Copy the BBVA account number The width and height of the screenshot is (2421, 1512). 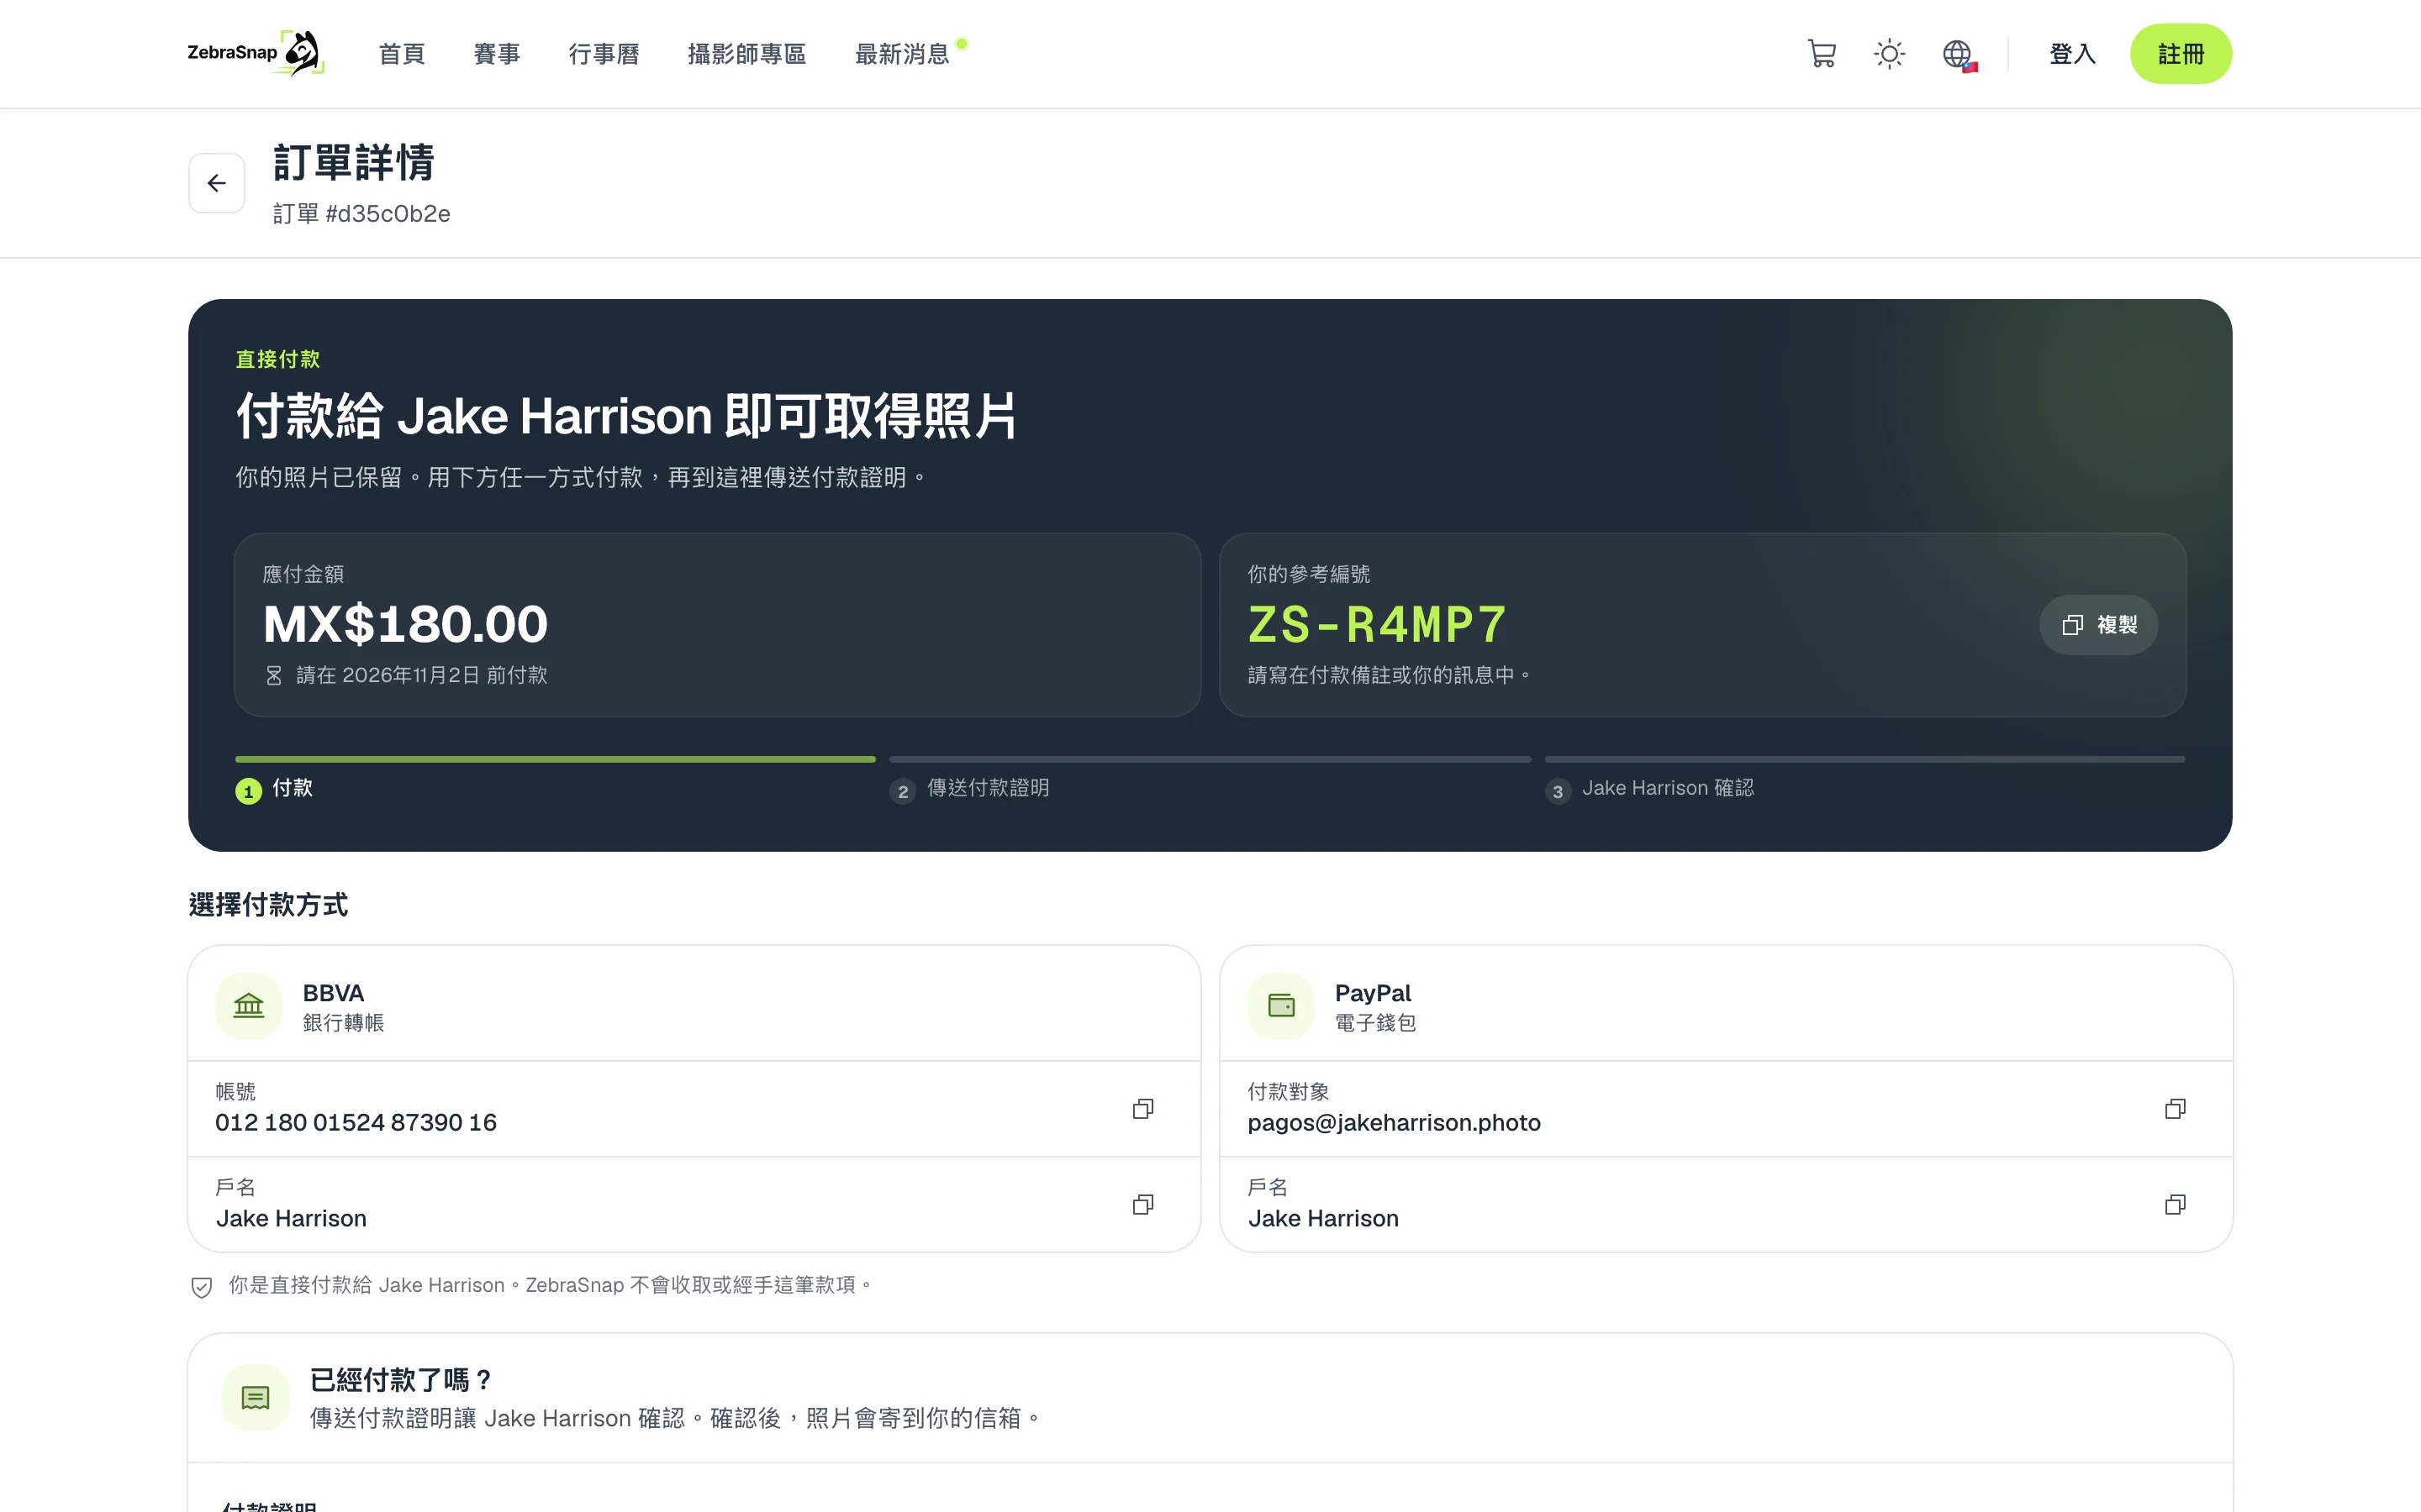(x=1142, y=1109)
